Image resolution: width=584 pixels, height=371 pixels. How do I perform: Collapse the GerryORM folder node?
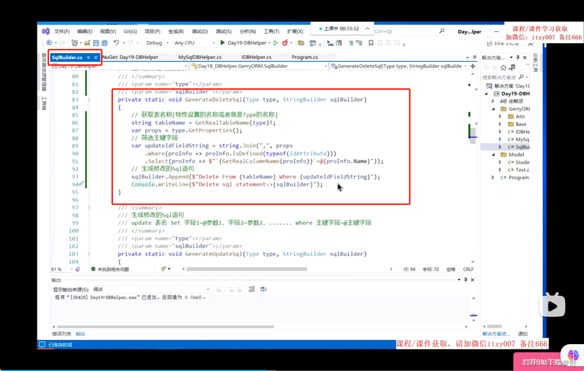[493, 109]
